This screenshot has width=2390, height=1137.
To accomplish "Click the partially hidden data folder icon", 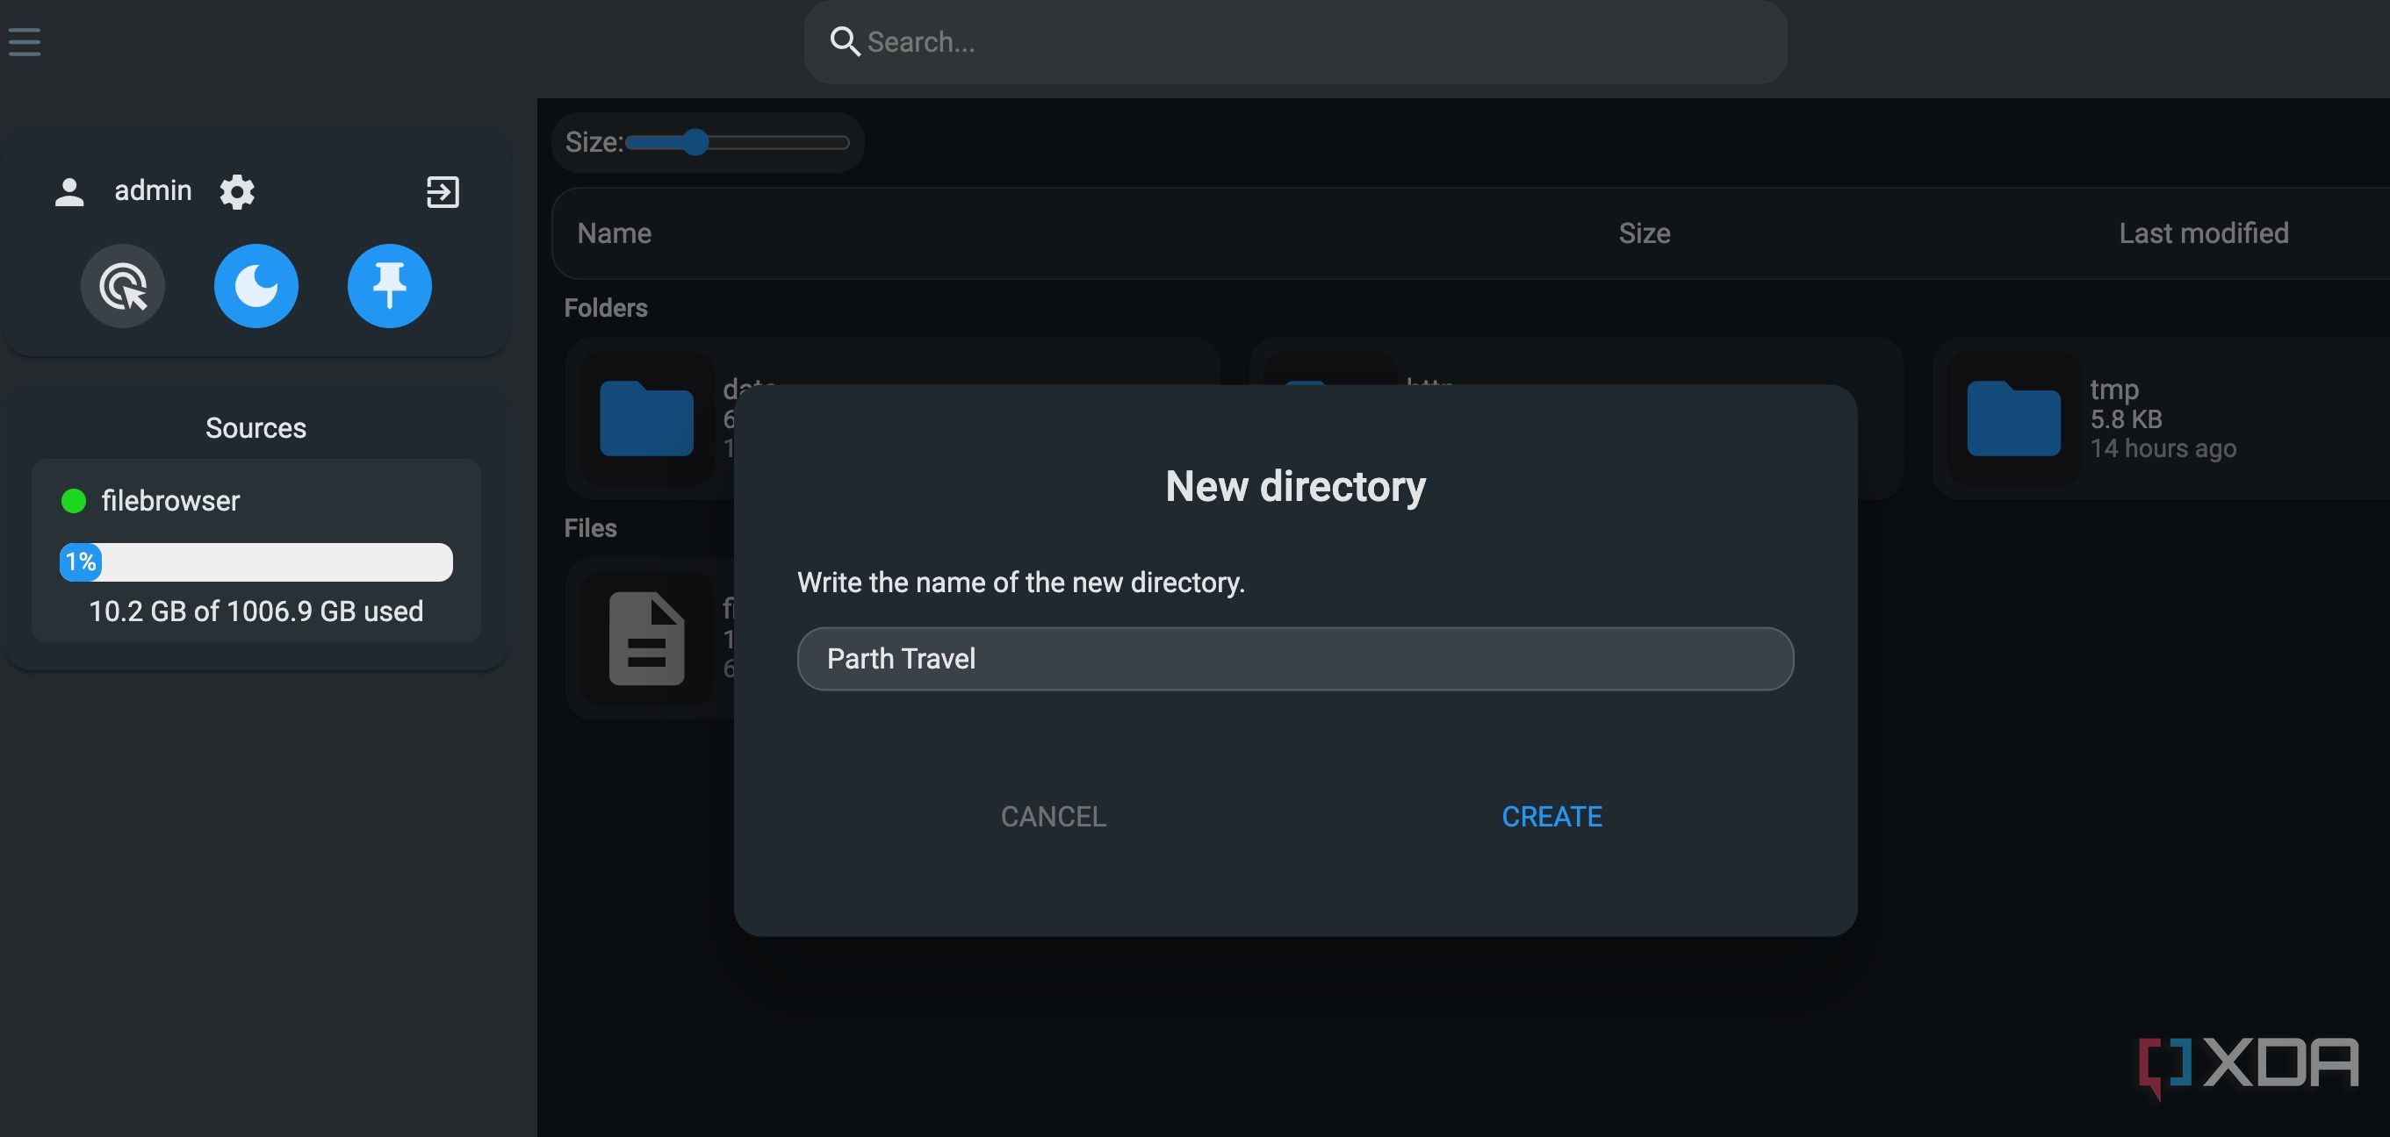I will pyautogui.click(x=647, y=418).
